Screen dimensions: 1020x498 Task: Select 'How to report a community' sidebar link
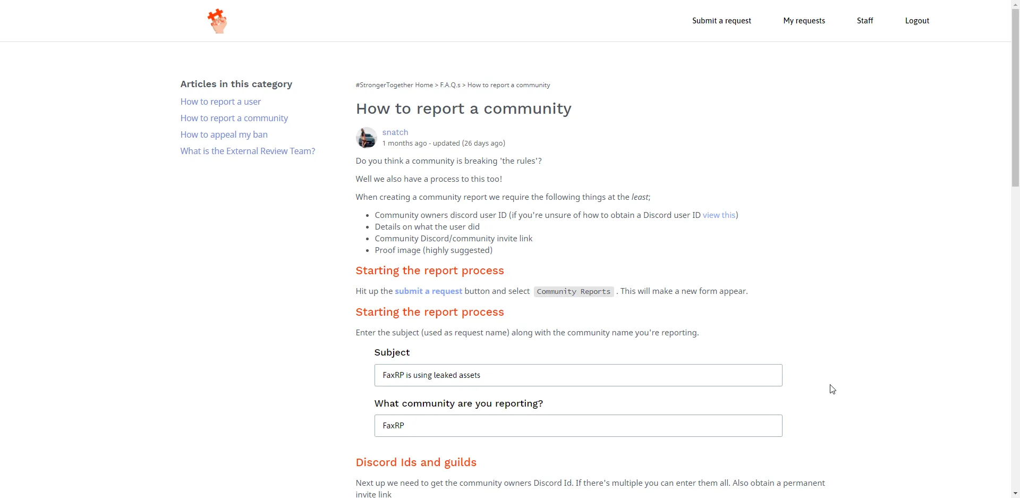(x=234, y=118)
